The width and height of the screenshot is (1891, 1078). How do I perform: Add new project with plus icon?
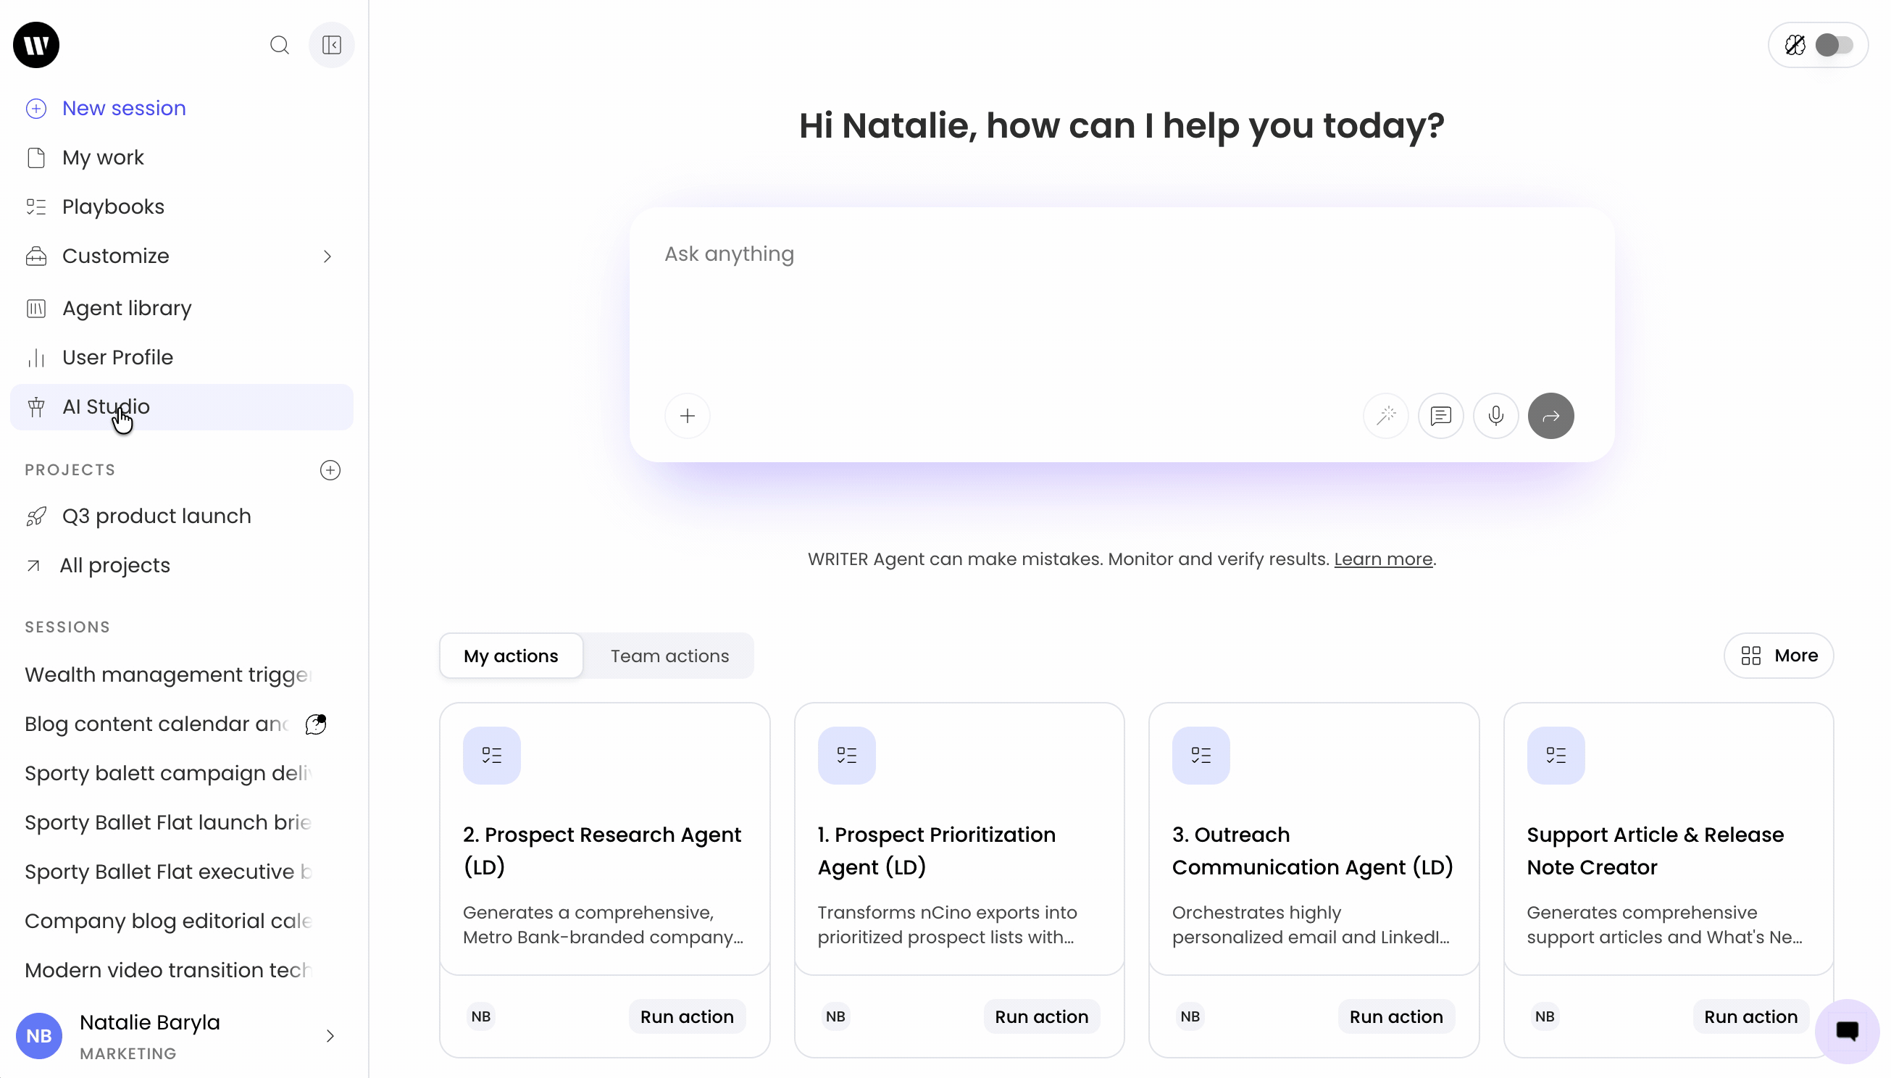click(x=330, y=470)
